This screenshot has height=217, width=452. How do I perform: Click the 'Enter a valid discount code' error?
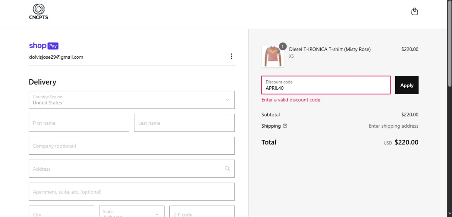point(291,100)
